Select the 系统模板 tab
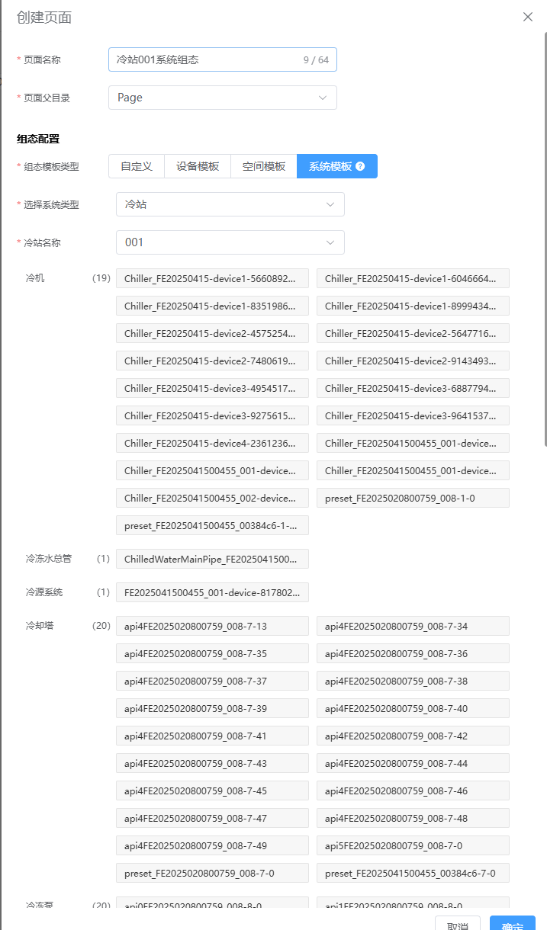Image resolution: width=547 pixels, height=930 pixels. click(337, 166)
